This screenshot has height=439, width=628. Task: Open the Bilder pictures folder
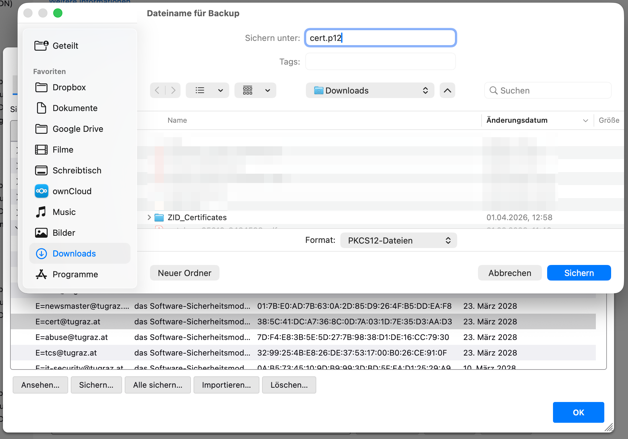(x=64, y=233)
